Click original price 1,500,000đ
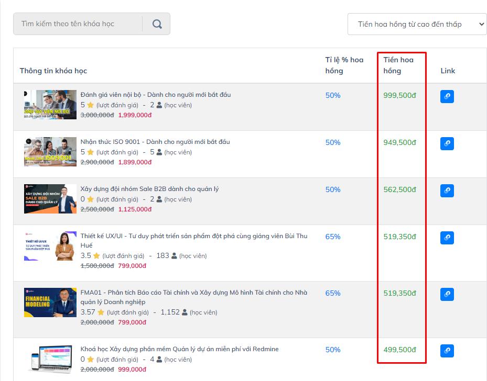The image size is (487, 381). click(x=97, y=266)
